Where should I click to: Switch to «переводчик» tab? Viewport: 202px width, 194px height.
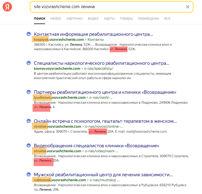[x=149, y=18]
